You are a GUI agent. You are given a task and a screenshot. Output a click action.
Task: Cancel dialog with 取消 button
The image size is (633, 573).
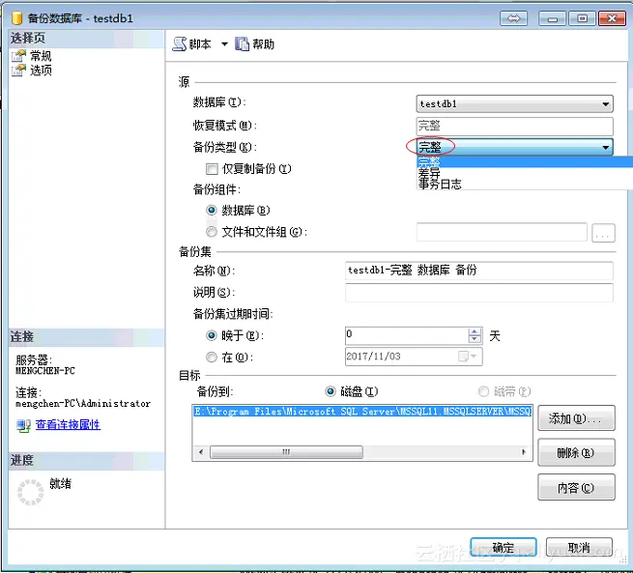[x=579, y=548]
